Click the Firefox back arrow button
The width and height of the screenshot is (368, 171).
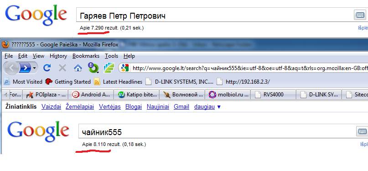click(11, 68)
